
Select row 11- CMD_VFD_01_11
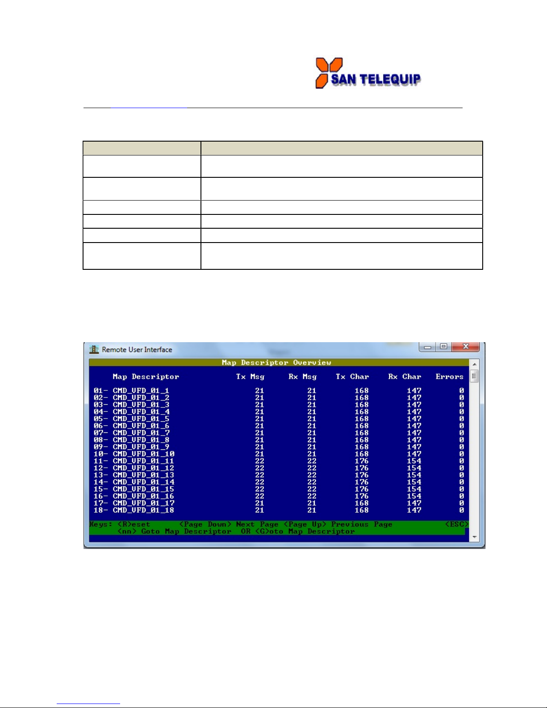point(279,461)
